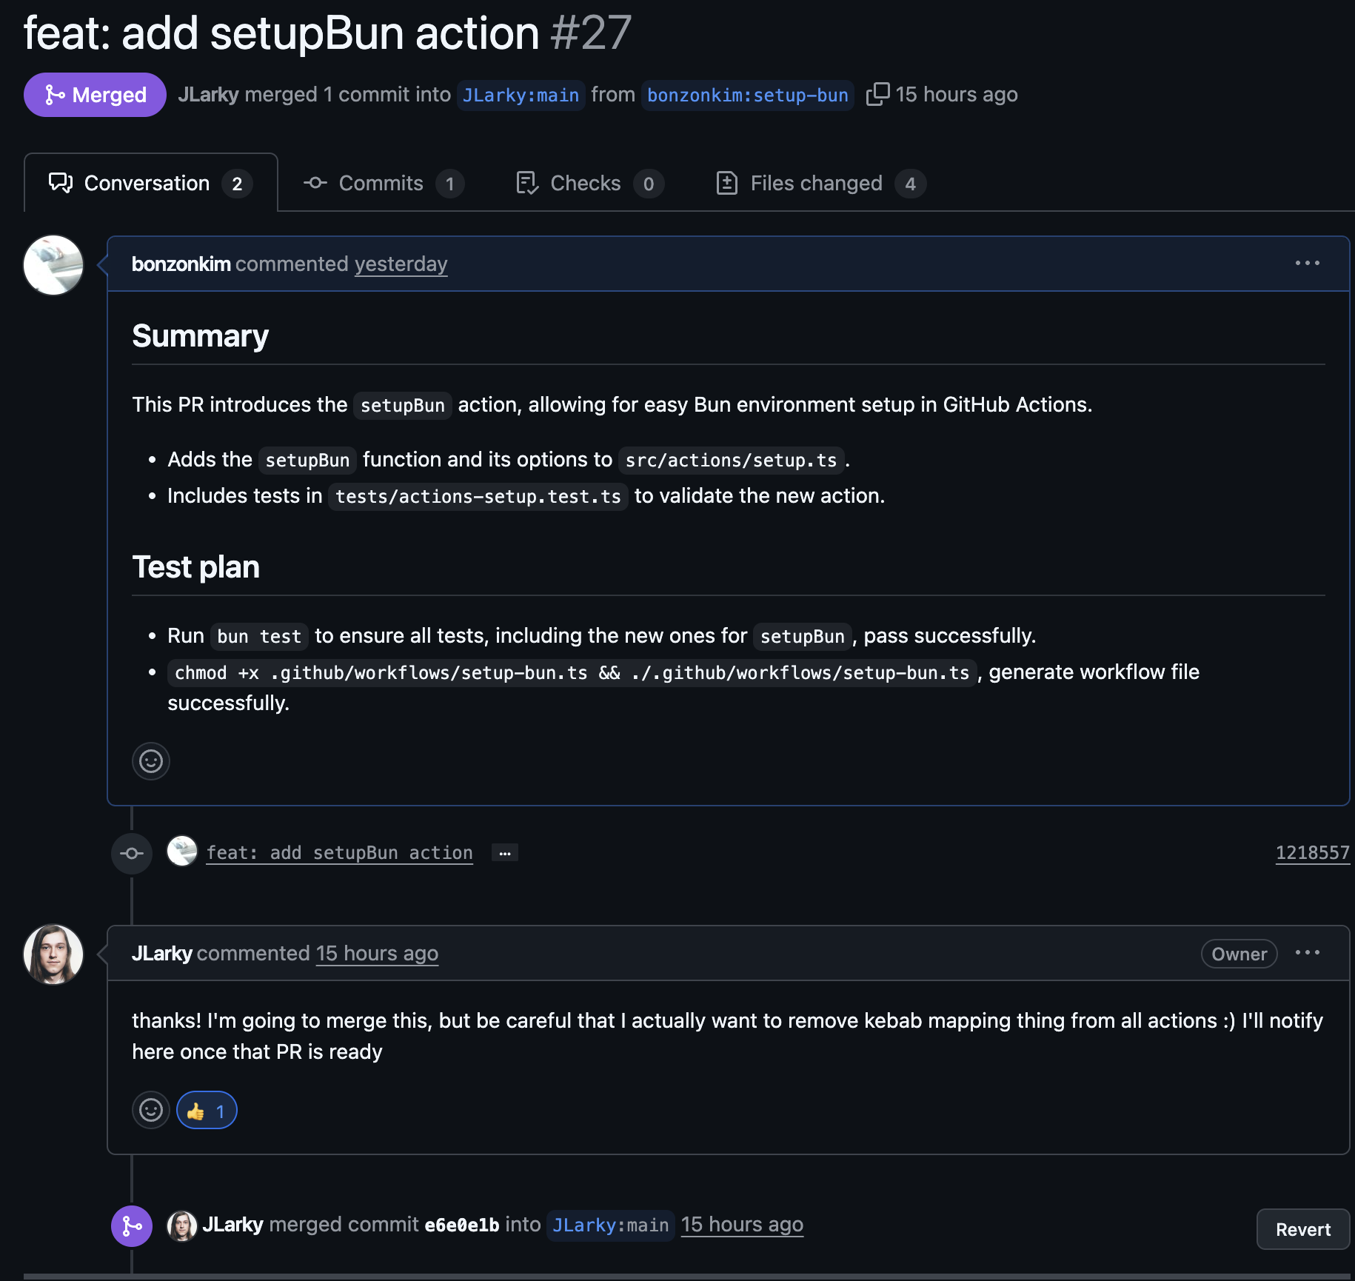Image resolution: width=1355 pixels, height=1281 pixels.
Task: Expand the commit message ellipsis
Action: tap(505, 853)
